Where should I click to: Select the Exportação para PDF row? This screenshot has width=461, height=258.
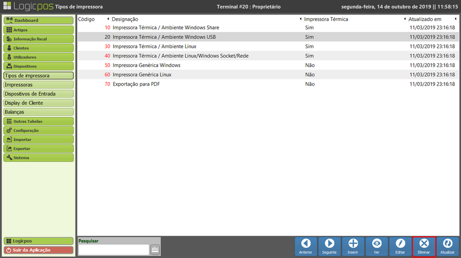click(x=193, y=84)
